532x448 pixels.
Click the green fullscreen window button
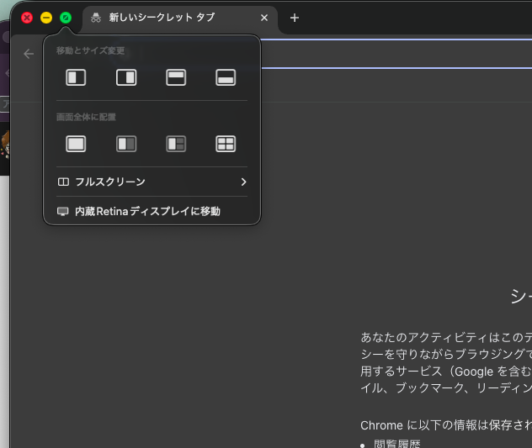[66, 18]
